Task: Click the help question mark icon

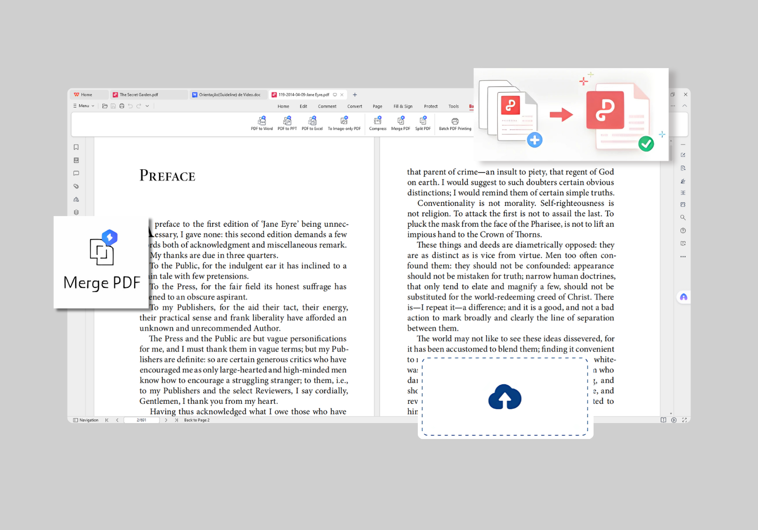Action: click(683, 230)
